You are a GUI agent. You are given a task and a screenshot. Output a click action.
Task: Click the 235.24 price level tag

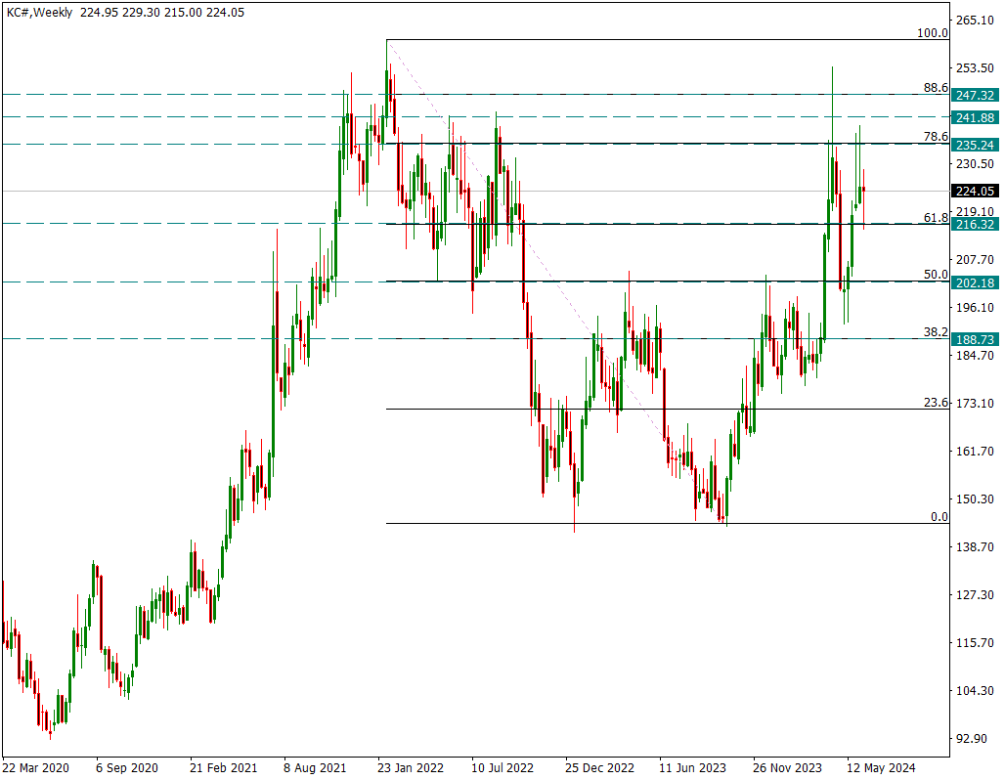975,146
